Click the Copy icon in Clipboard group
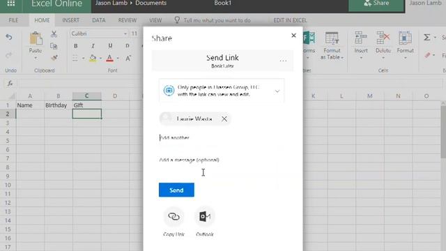This screenshot has width=446, height=251. tap(54, 46)
